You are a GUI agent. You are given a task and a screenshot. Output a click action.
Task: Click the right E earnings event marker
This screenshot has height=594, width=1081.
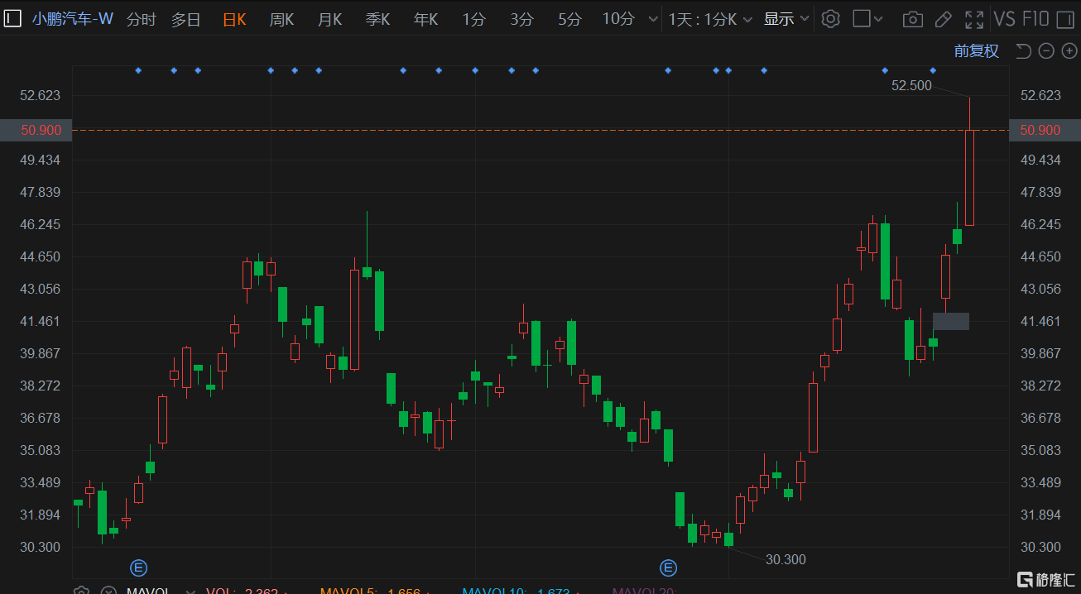click(668, 568)
